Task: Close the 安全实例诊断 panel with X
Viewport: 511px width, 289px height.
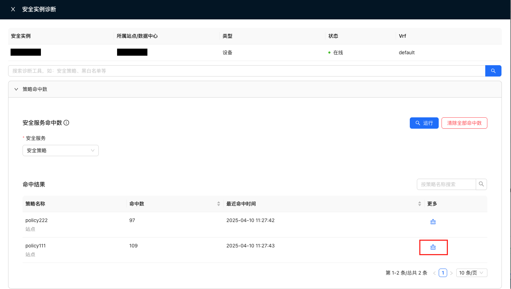Action: coord(13,10)
